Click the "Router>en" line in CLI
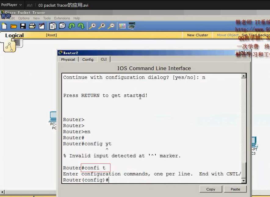This screenshot has width=270, height=197. 77,132
